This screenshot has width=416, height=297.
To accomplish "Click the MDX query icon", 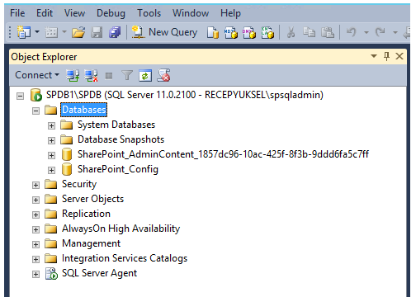I will pos(231,32).
